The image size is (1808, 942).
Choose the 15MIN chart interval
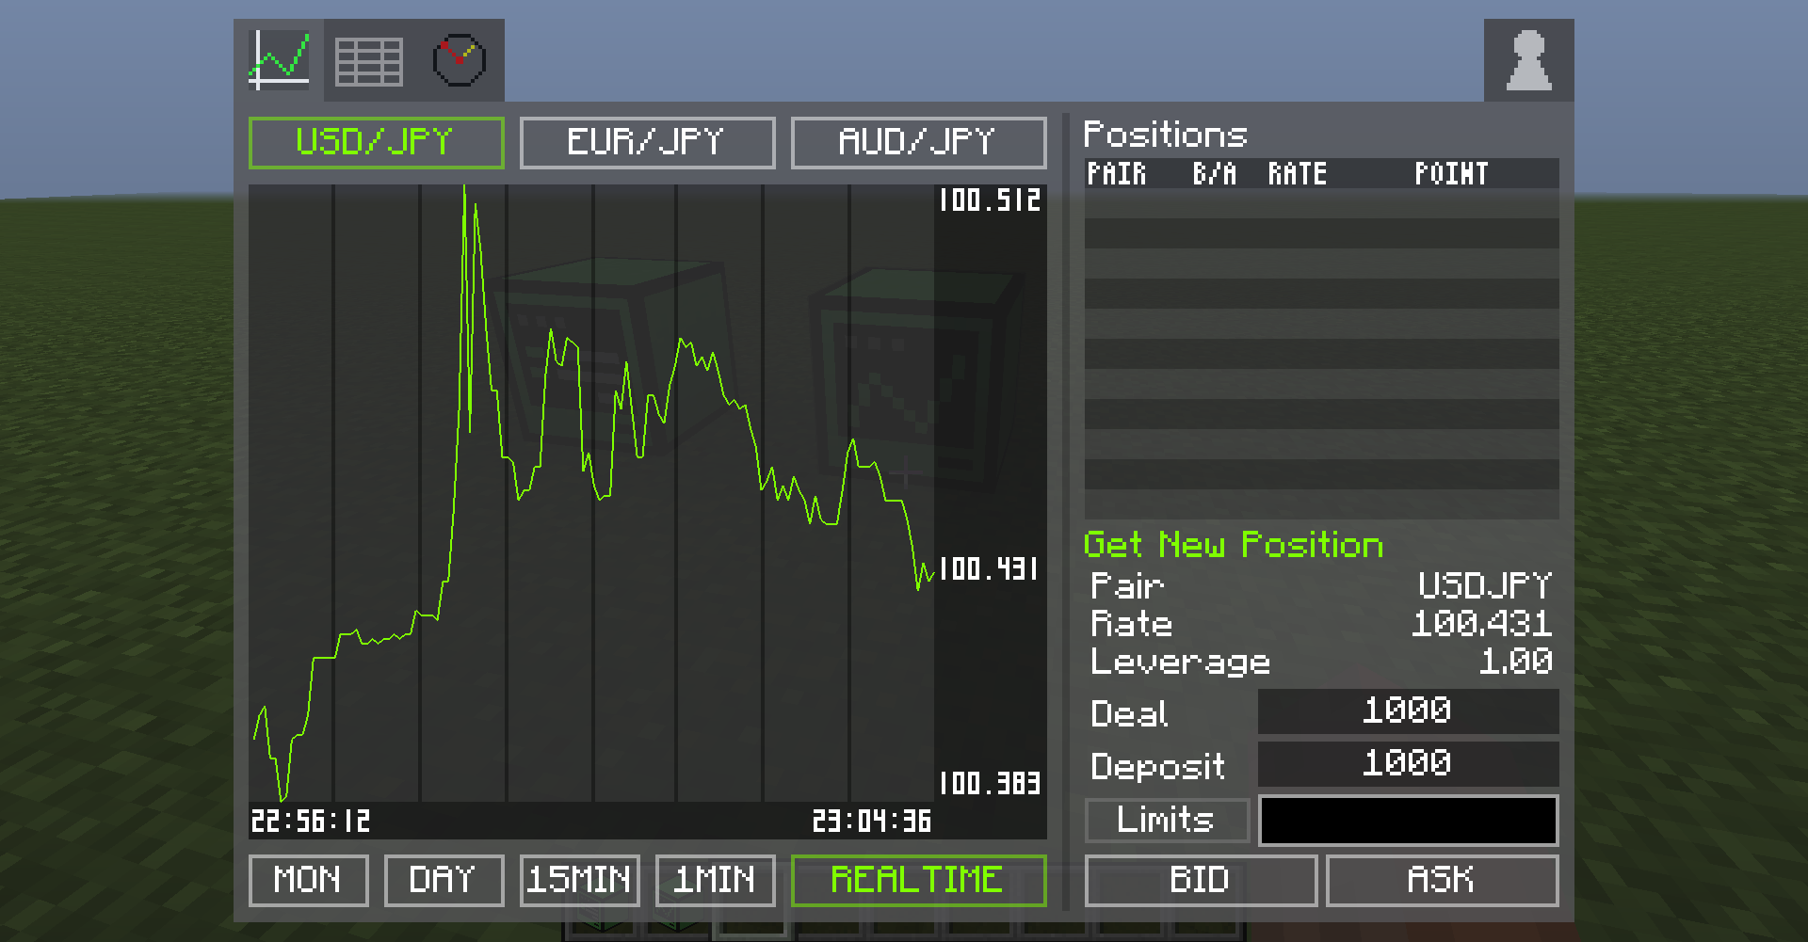coord(579,881)
